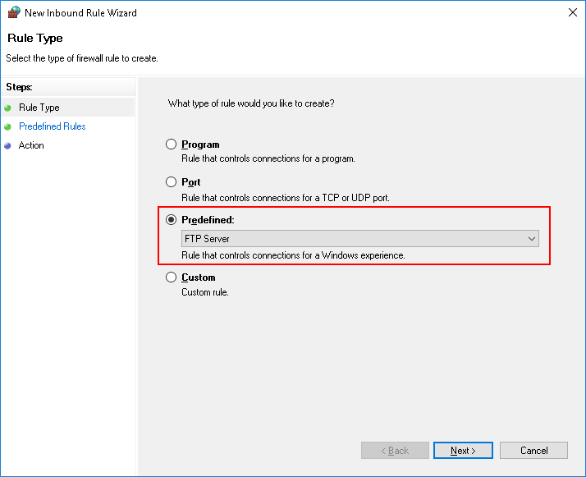Click the green bullet beside Predefined Rules
The width and height of the screenshot is (586, 477).
click(x=8, y=126)
